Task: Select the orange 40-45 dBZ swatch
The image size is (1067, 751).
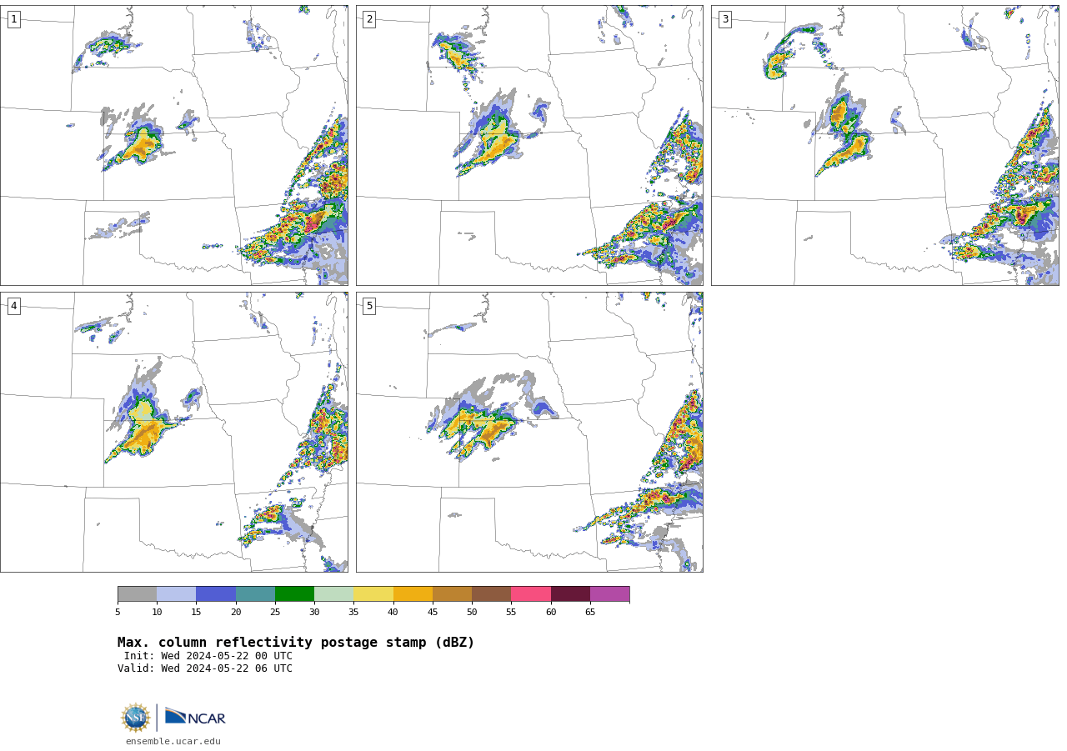Action: click(413, 594)
